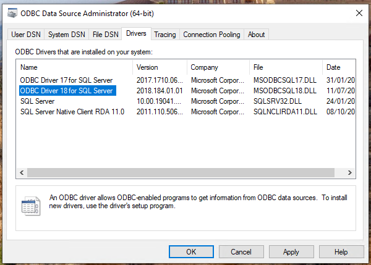
Task: Click the Cancel button
Action: tap(241, 252)
